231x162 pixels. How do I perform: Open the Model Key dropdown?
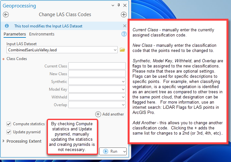(x=123, y=89)
